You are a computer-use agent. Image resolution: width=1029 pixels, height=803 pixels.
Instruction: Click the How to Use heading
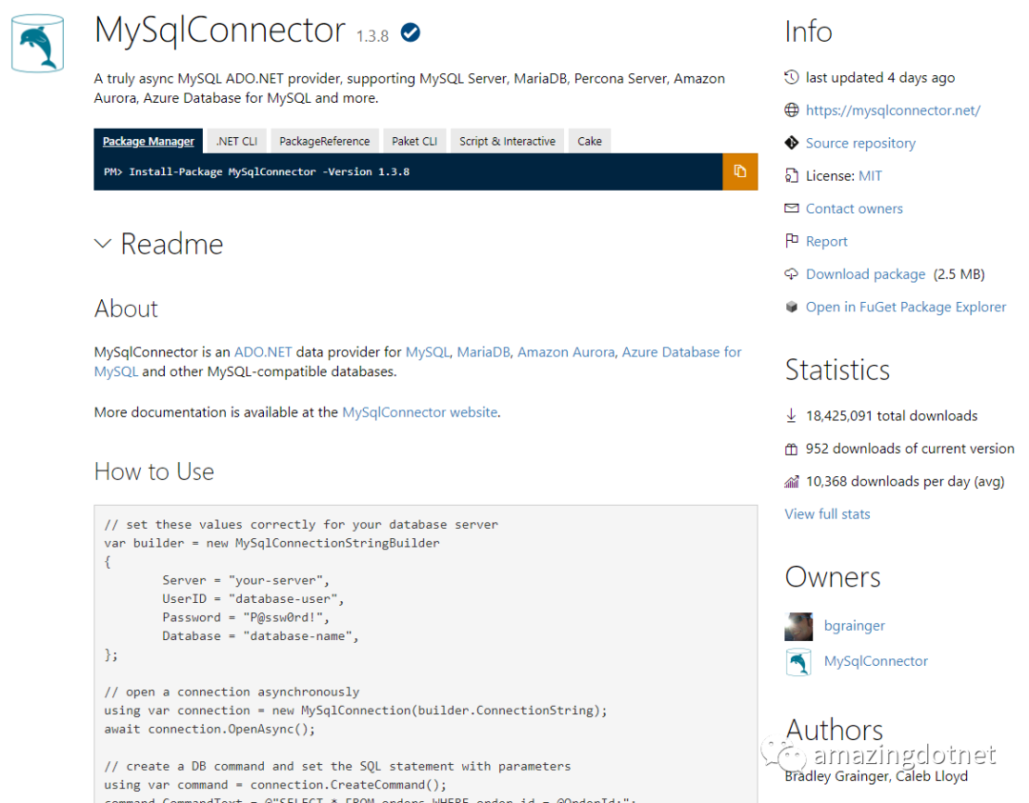154,472
